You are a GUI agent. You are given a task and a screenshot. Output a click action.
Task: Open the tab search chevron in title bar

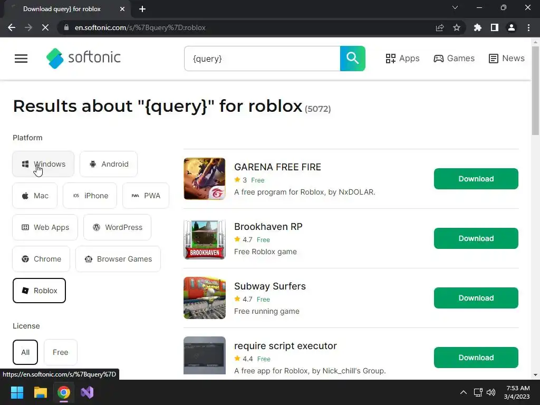(x=455, y=7)
